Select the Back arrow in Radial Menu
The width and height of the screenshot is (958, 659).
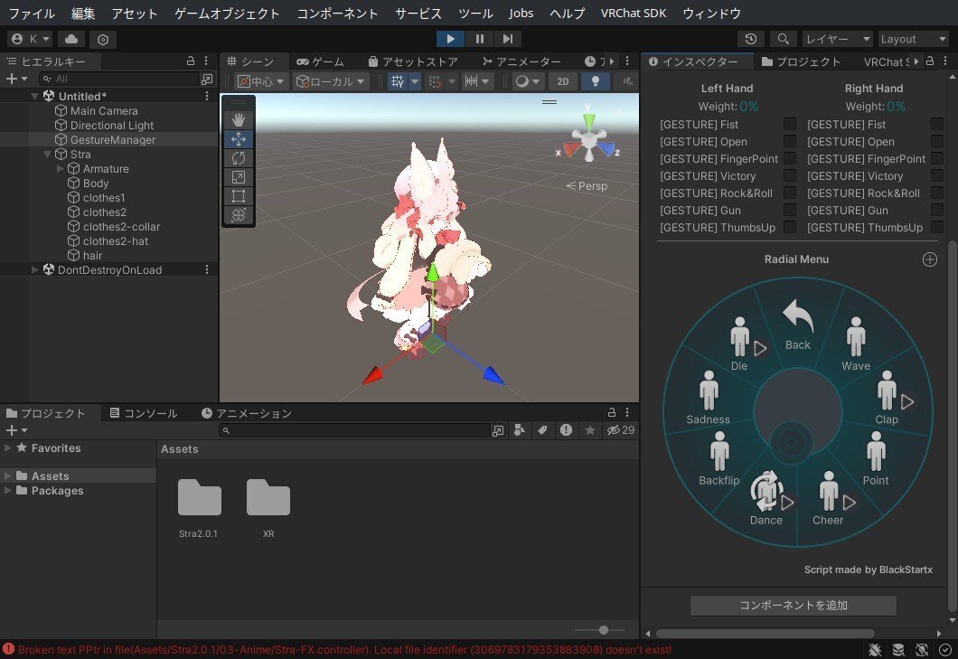(x=797, y=325)
